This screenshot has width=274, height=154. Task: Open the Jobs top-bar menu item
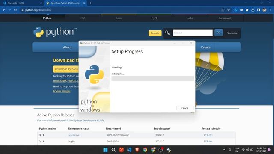click(190, 18)
